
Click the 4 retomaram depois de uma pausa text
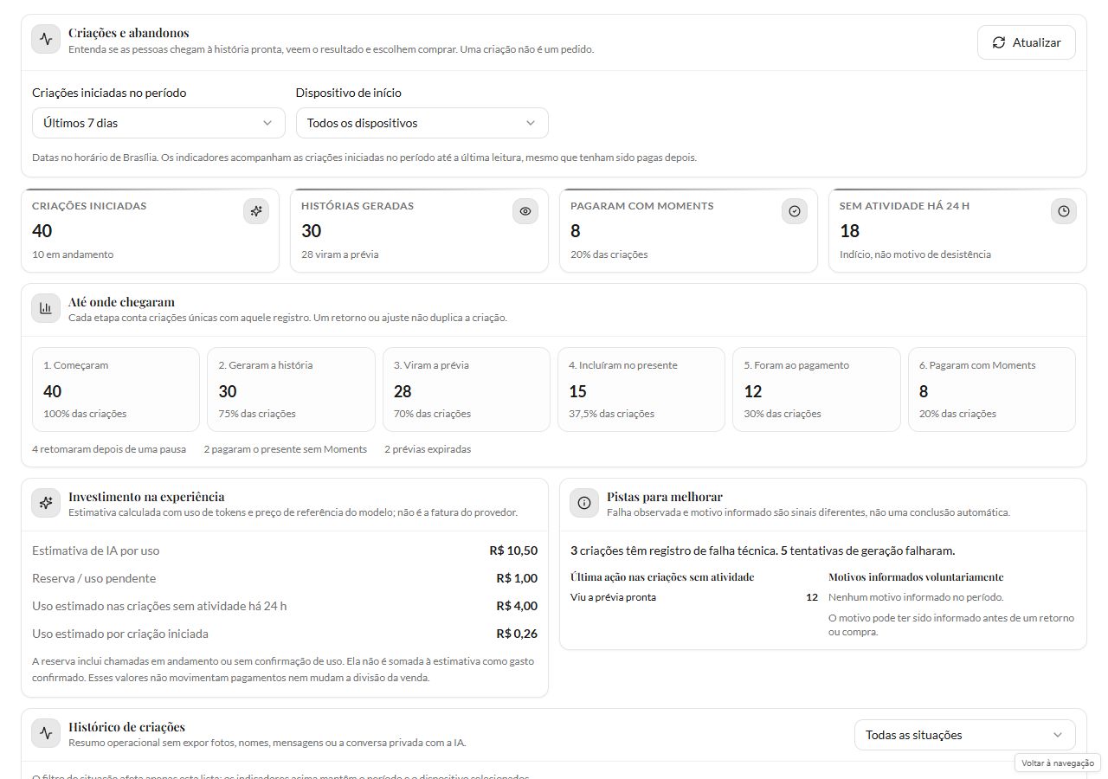click(x=109, y=449)
